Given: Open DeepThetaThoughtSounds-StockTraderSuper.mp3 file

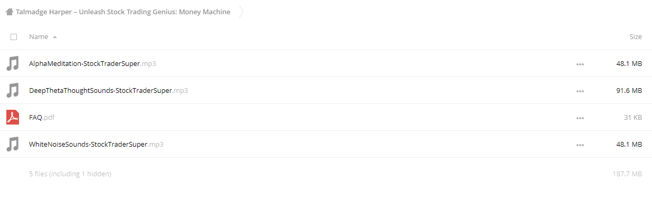Looking at the screenshot, I should pos(108,91).
